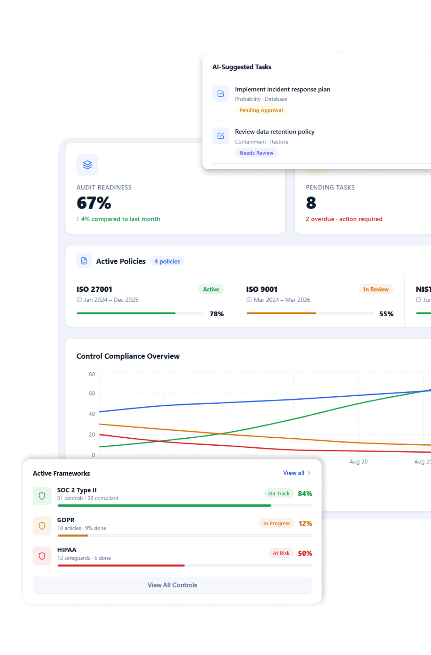Click the 2 overdue action required text
431x655 pixels.
[x=344, y=219]
